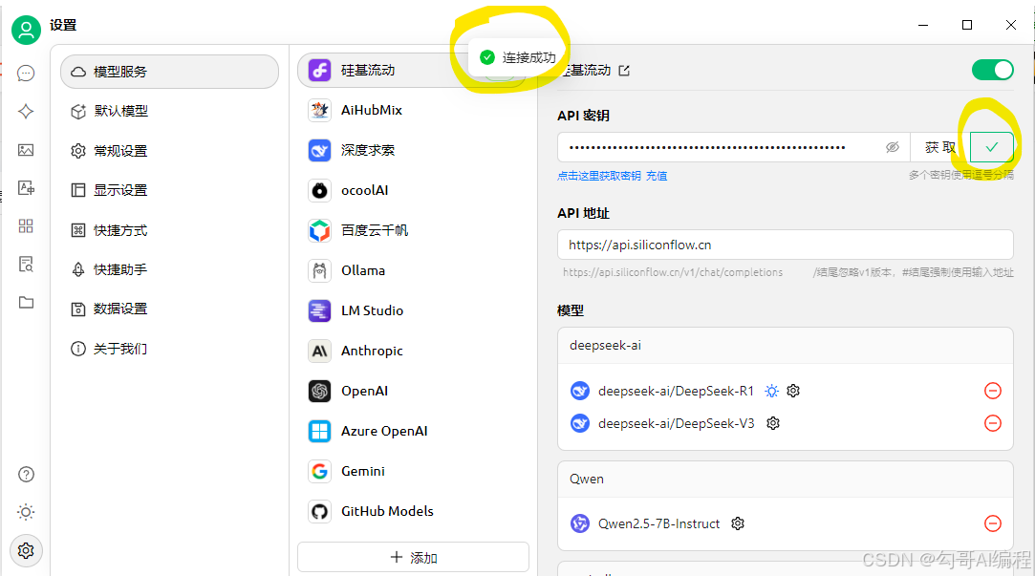Select 数据设置 settings menu
1035x576 pixels.
point(170,309)
